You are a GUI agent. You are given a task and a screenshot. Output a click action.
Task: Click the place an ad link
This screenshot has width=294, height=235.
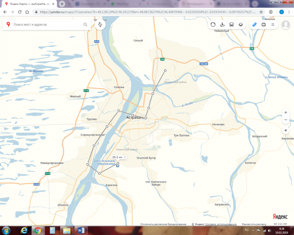[x=254, y=224]
